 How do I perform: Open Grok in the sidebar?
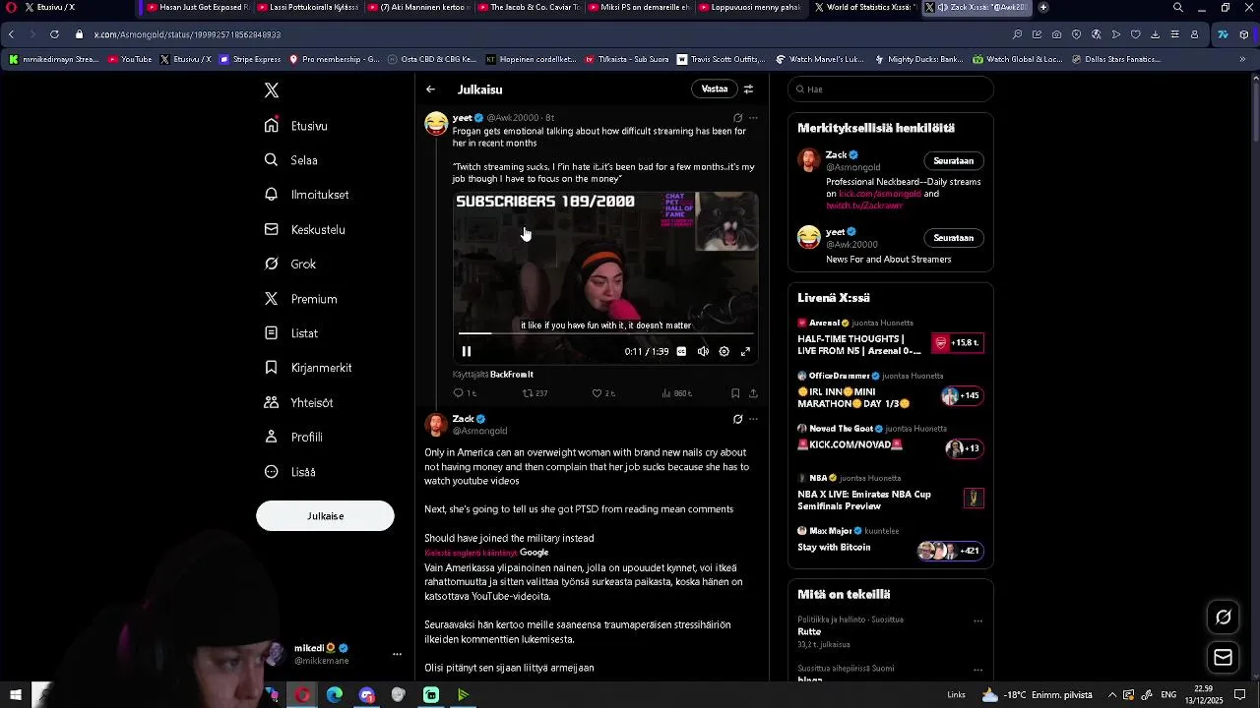(290, 264)
